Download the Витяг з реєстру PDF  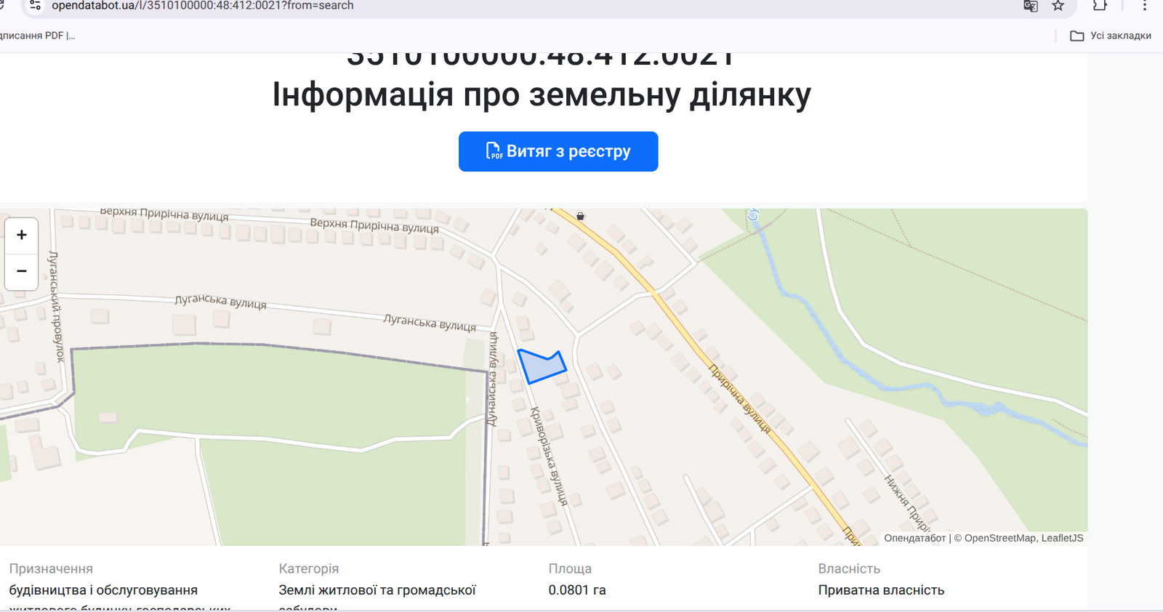(558, 151)
